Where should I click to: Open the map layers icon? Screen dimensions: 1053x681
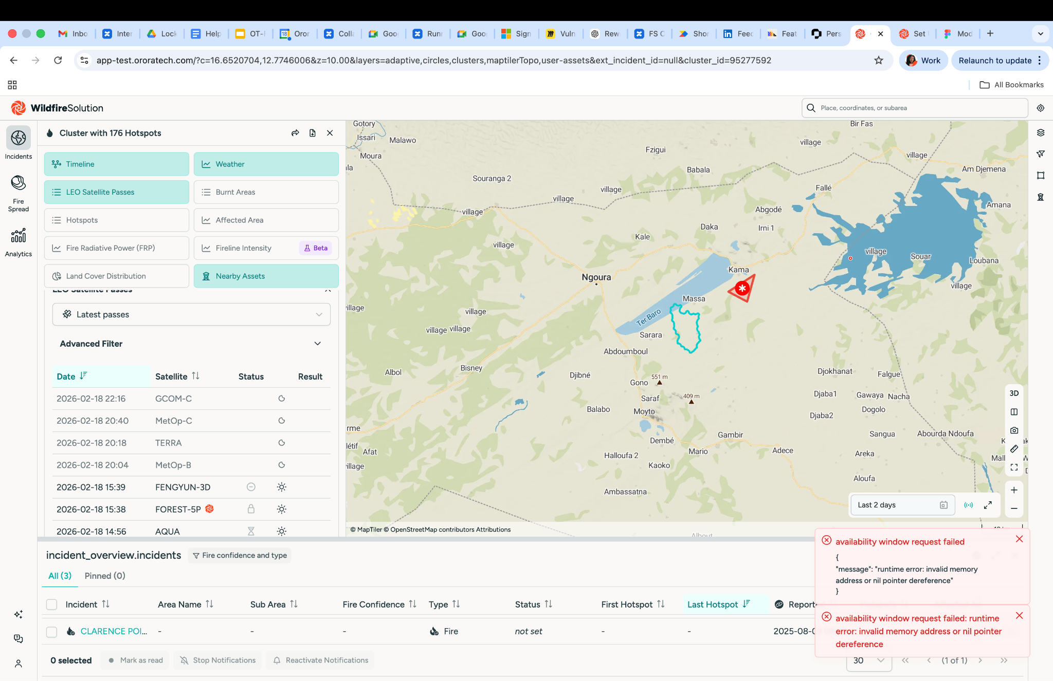coord(1041,133)
